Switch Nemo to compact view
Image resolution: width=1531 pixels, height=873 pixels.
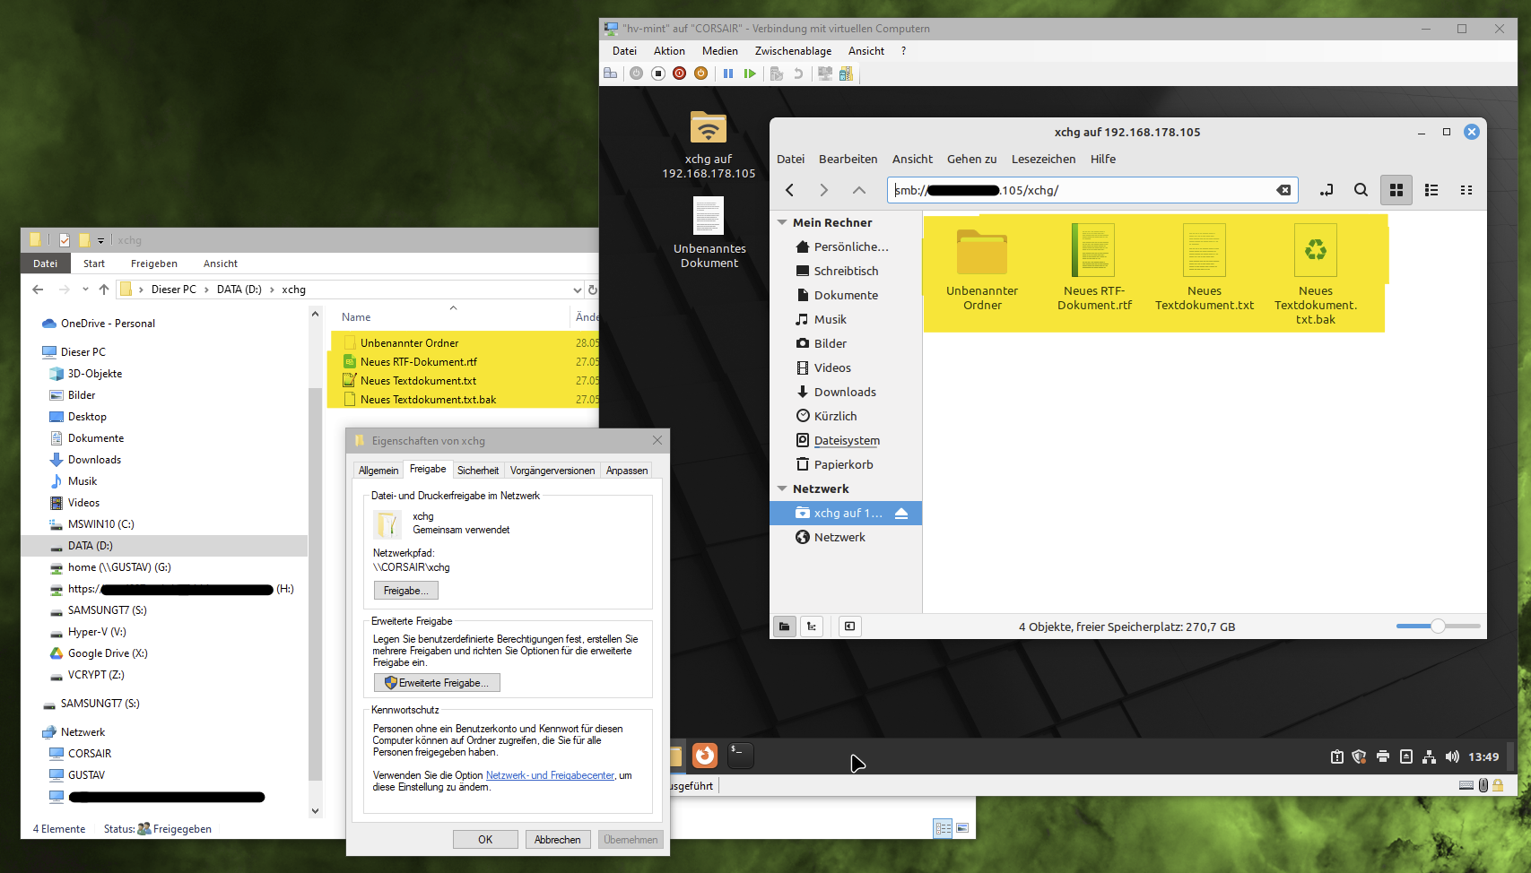1466,190
